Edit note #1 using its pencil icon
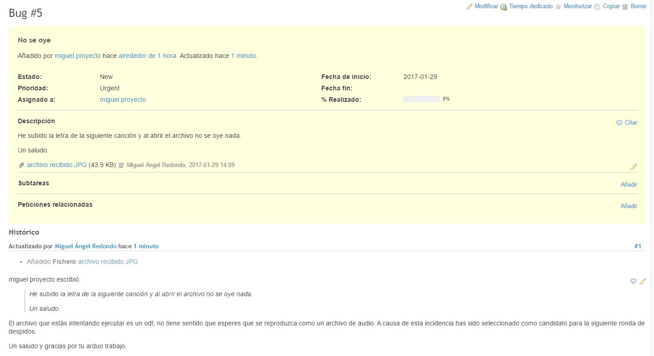 pyautogui.click(x=643, y=282)
